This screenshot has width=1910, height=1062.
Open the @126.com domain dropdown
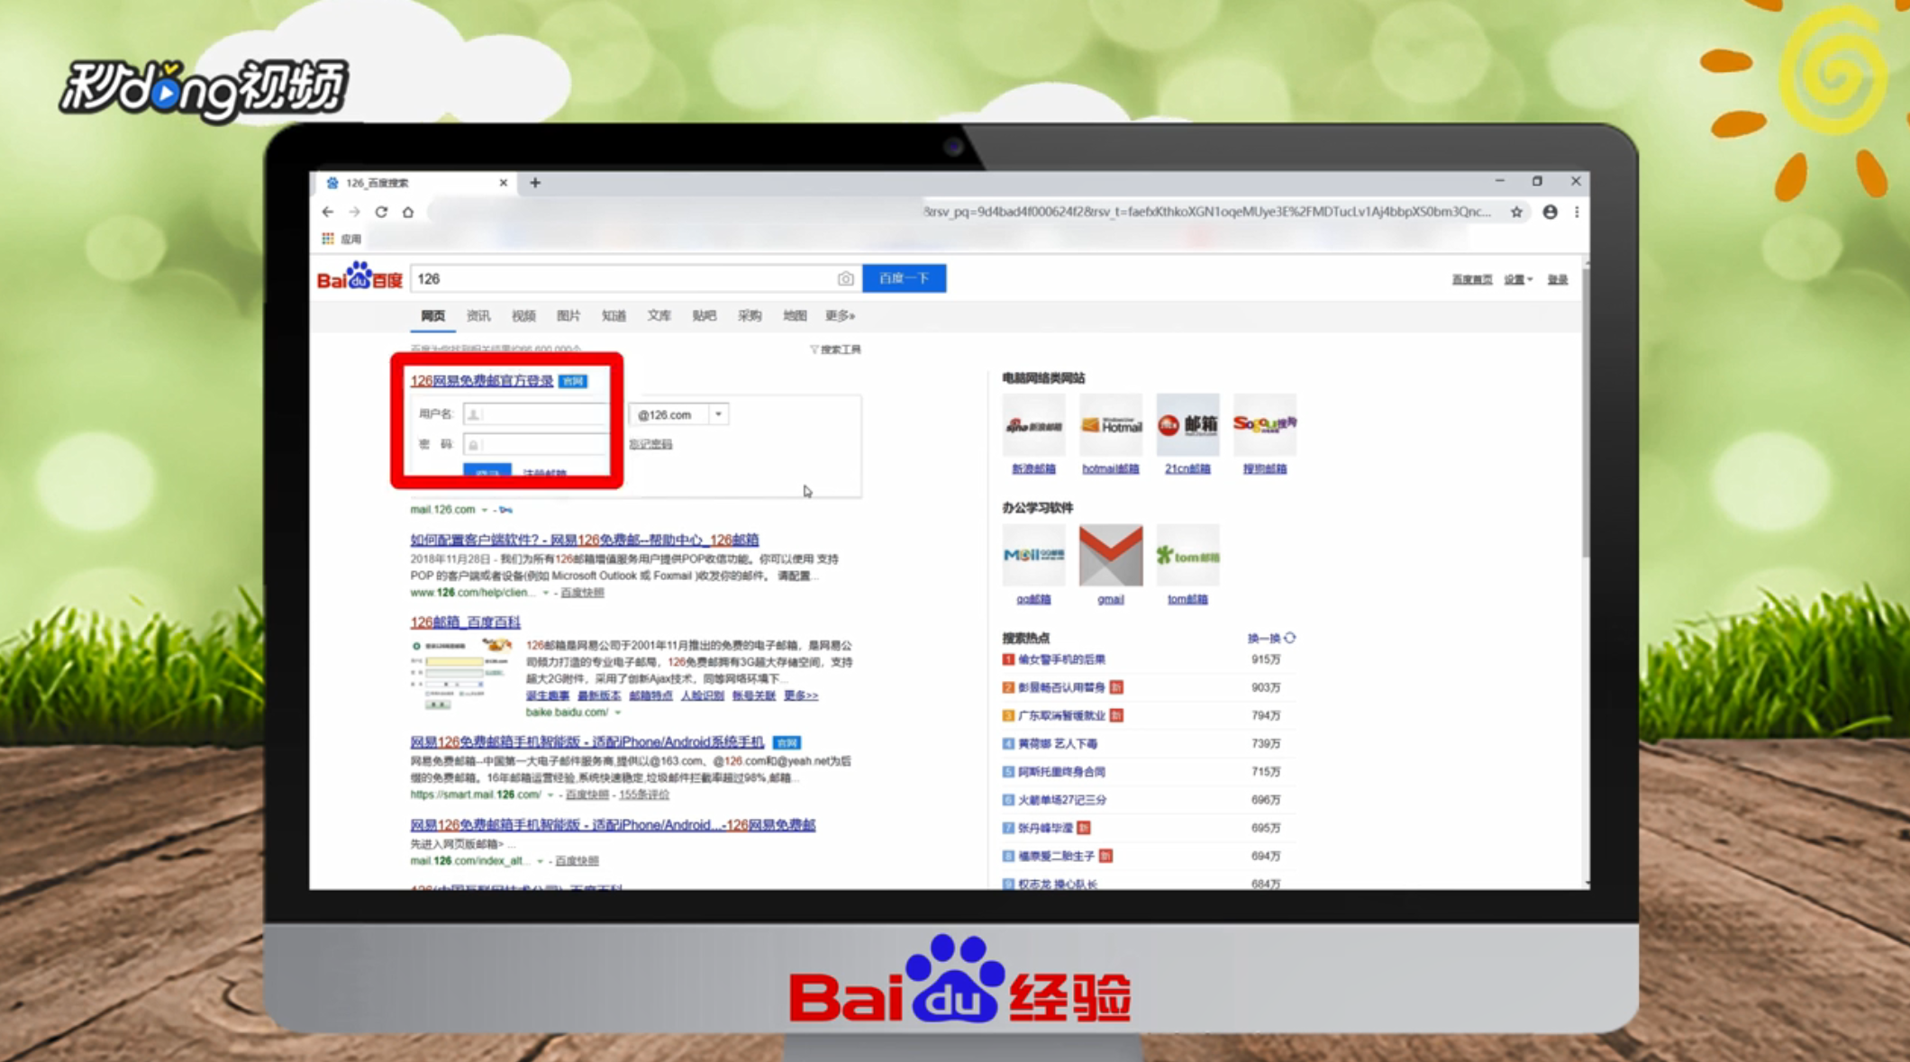click(x=718, y=413)
